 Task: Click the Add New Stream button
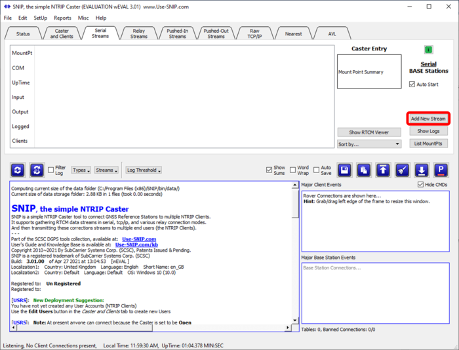(x=428, y=119)
